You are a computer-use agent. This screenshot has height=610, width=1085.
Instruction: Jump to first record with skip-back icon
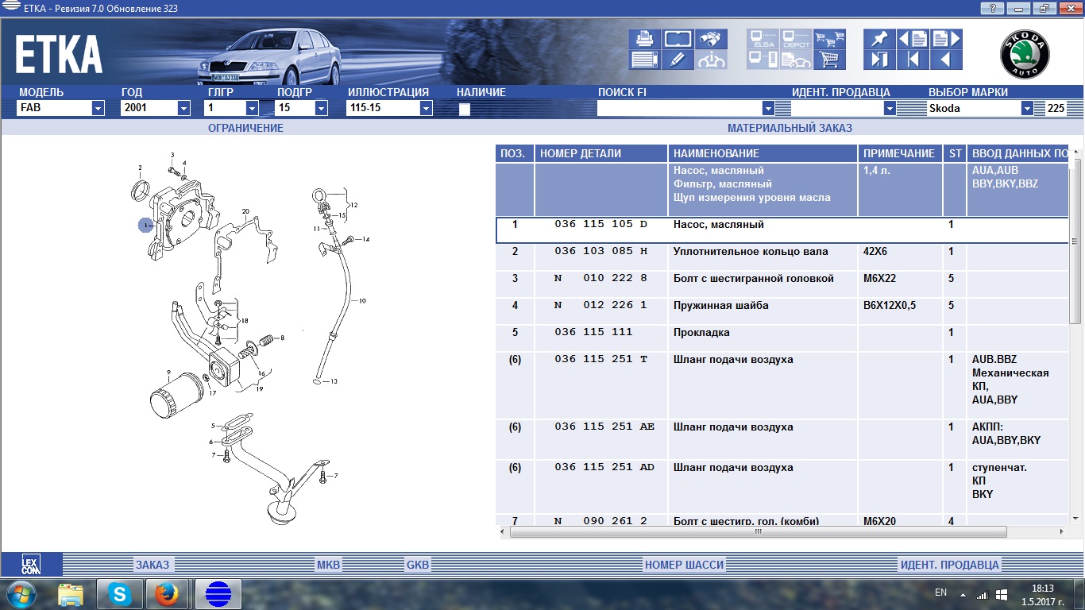[x=913, y=60]
